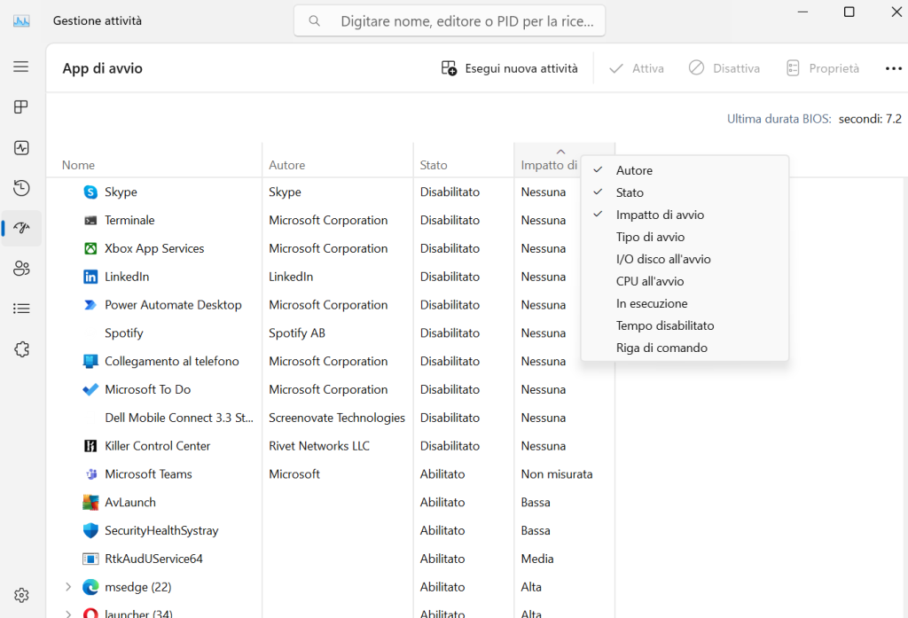Click the Power Automate Desktop icon
The width and height of the screenshot is (908, 618).
90,305
